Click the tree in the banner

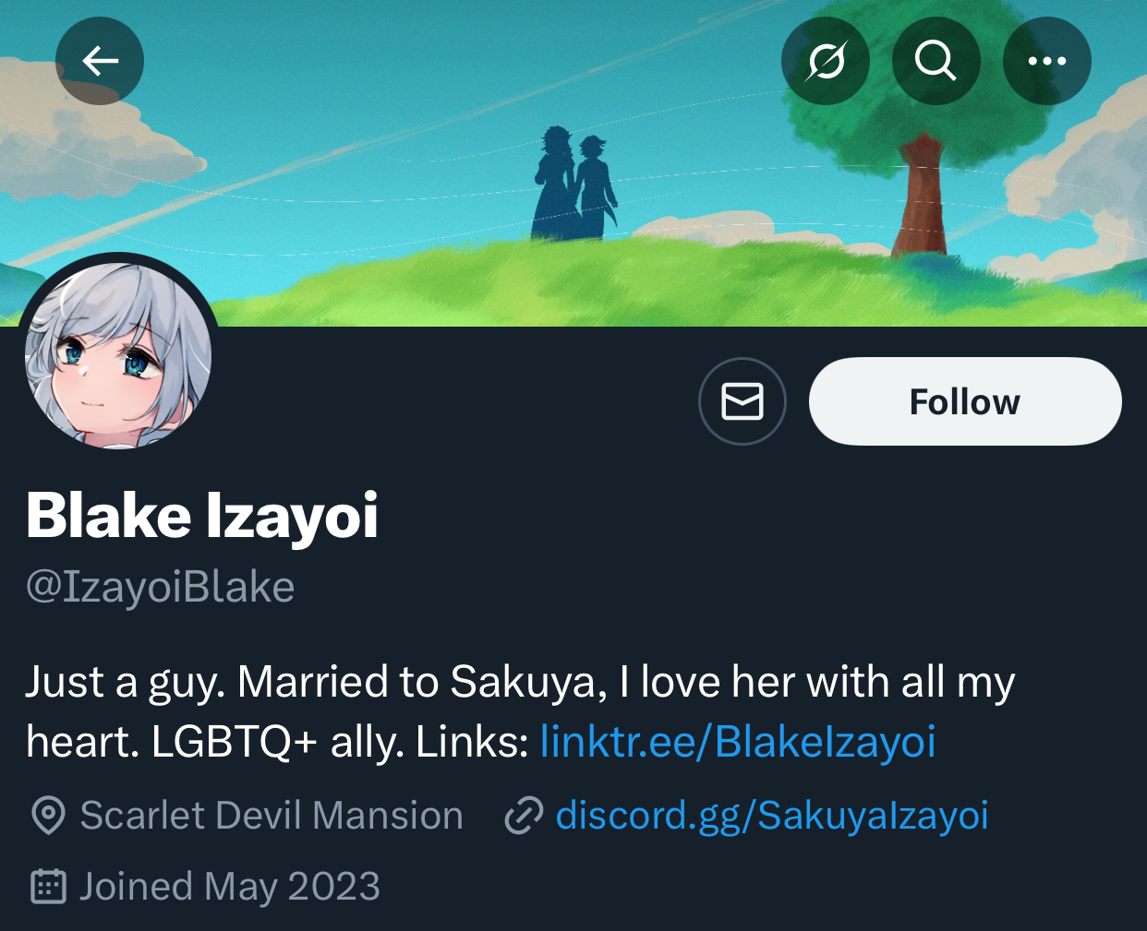pyautogui.click(x=914, y=166)
